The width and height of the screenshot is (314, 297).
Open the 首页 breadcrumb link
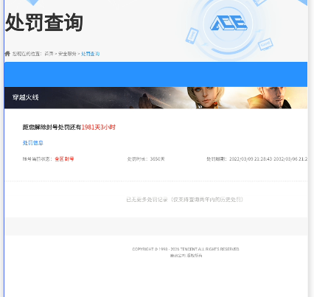click(x=49, y=54)
